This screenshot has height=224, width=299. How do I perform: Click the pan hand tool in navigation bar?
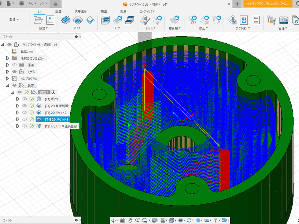(130, 220)
